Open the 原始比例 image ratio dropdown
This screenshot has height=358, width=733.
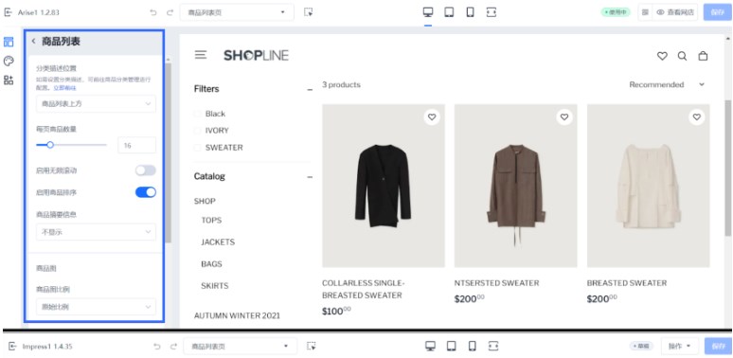(96, 307)
